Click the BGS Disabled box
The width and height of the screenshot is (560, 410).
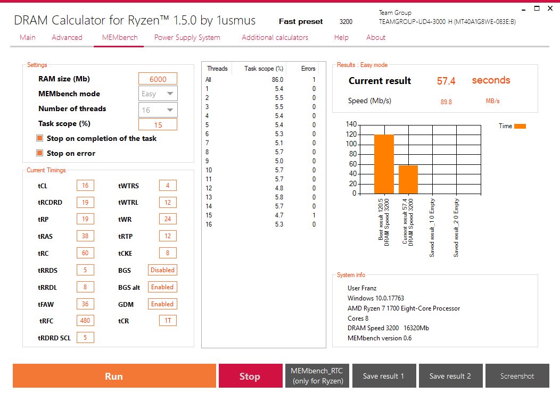tap(162, 270)
